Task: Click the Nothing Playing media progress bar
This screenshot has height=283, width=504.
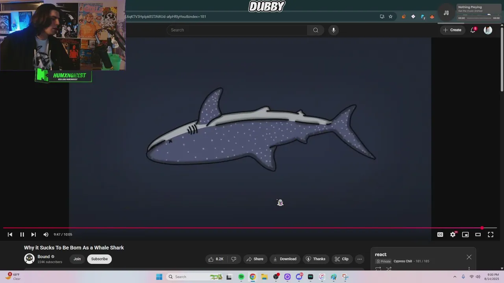Action: [479, 18]
